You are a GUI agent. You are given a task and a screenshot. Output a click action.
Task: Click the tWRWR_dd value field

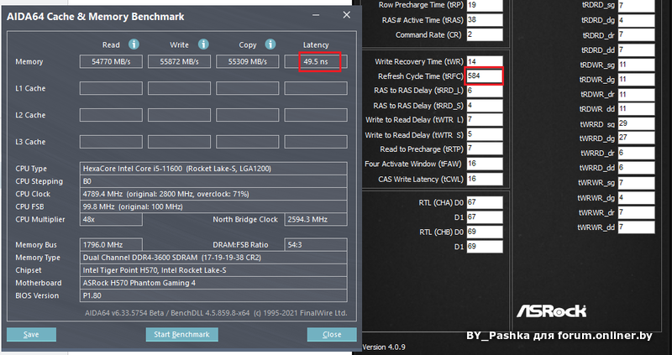click(636, 227)
